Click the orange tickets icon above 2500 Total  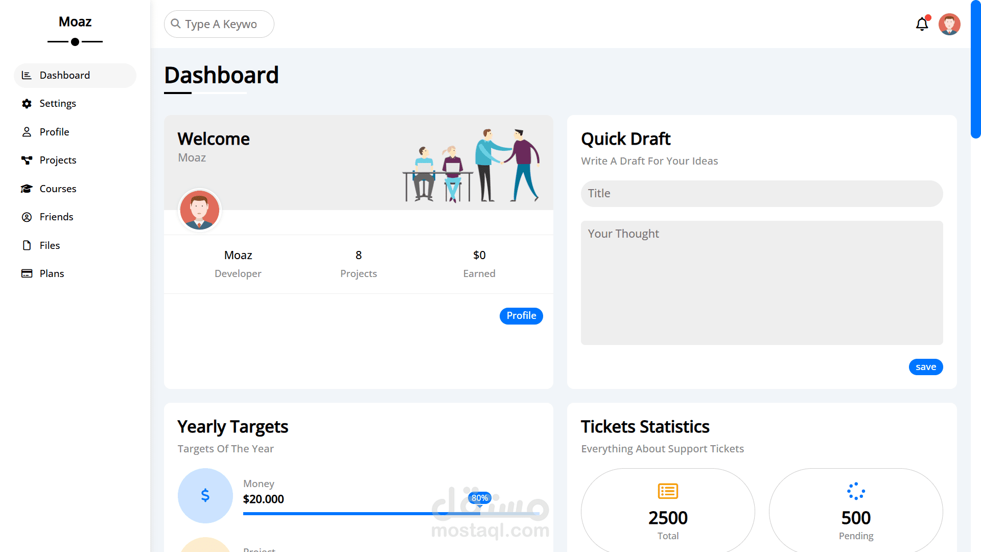(x=668, y=491)
